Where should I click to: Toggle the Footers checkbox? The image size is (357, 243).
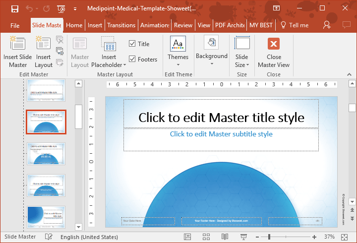[132, 59]
